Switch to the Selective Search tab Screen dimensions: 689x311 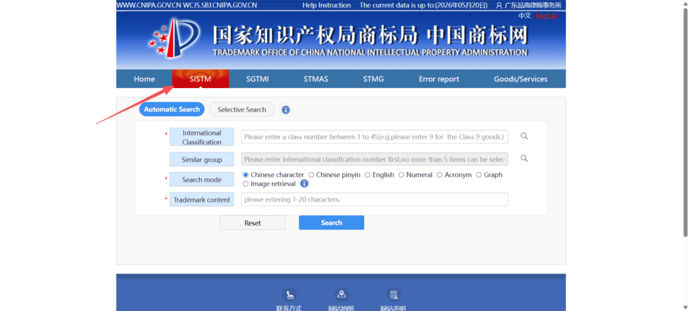[x=242, y=109]
